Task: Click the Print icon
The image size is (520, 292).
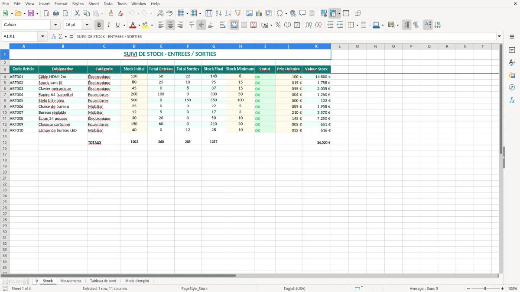Action: [x=56, y=13]
